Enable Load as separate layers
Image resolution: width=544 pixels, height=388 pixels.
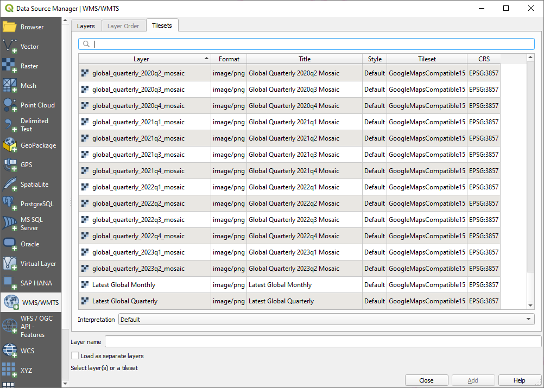coord(75,356)
